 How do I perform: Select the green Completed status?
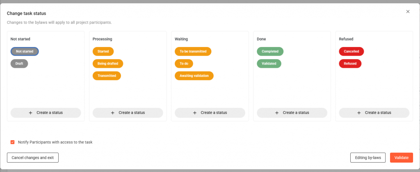pos(270,51)
